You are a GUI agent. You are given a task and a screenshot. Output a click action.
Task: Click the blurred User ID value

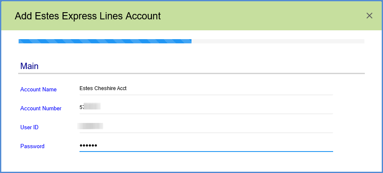(x=90, y=126)
